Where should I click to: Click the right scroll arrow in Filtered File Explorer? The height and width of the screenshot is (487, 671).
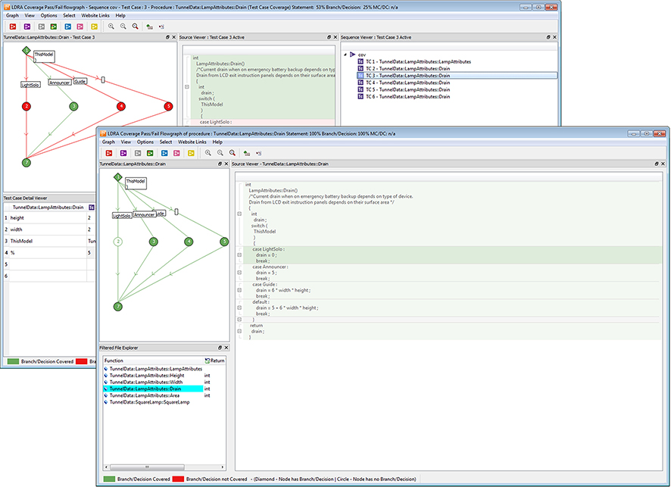click(223, 467)
